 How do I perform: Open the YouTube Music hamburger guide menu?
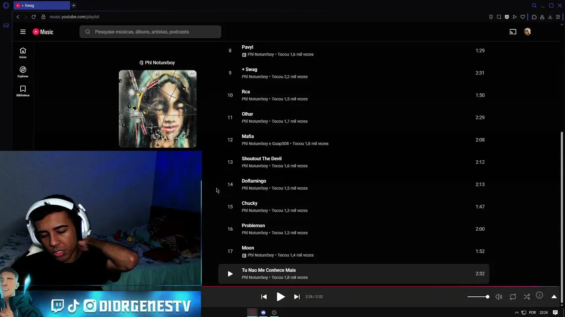(23, 32)
